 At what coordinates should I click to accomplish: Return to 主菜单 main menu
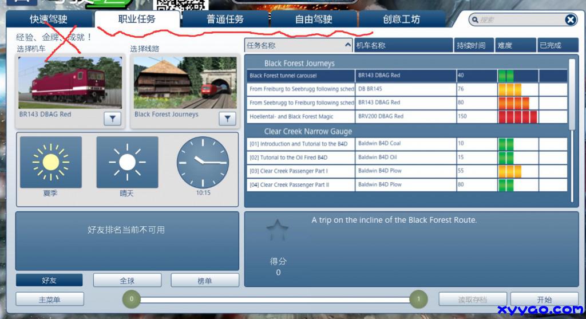pos(49,300)
